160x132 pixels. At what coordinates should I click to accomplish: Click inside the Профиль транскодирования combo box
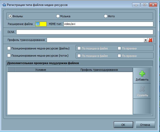[95, 40]
